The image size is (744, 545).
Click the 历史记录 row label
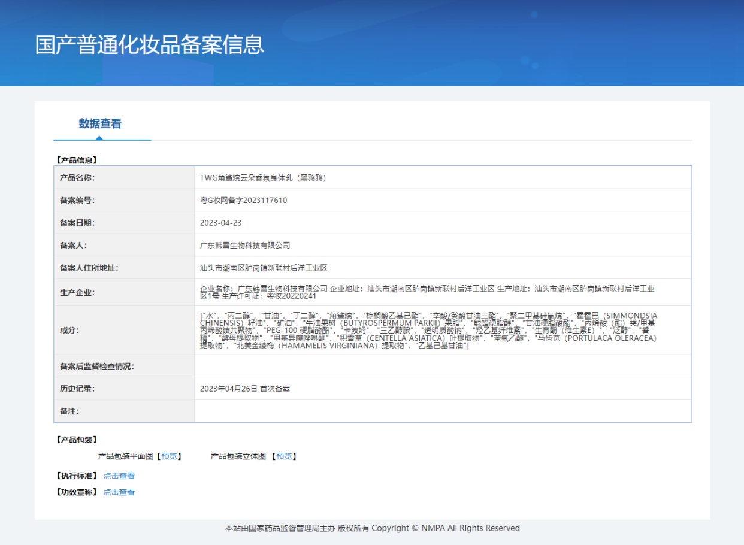point(77,389)
